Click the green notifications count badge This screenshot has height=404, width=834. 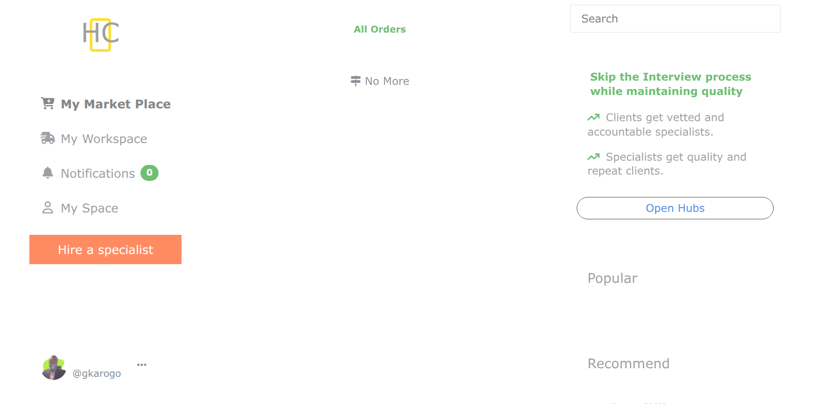pyautogui.click(x=149, y=172)
